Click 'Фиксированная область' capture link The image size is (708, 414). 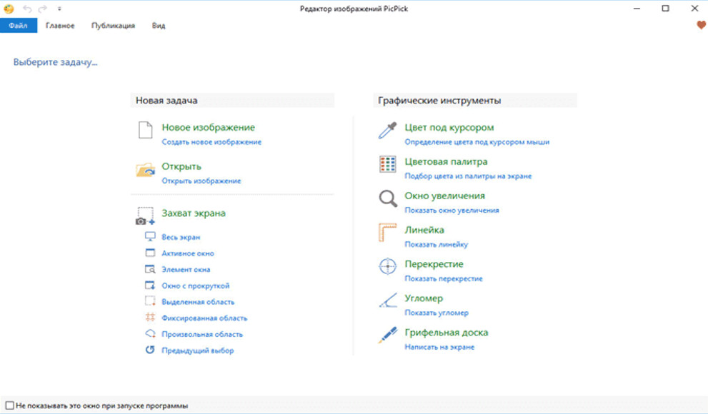204,318
